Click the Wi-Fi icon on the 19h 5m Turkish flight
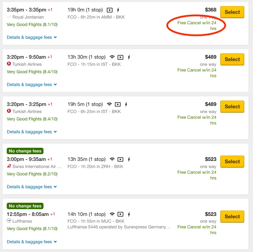 109,105
